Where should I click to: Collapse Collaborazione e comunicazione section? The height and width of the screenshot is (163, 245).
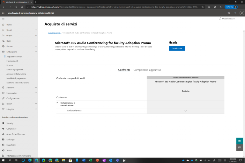click(x=57, y=103)
